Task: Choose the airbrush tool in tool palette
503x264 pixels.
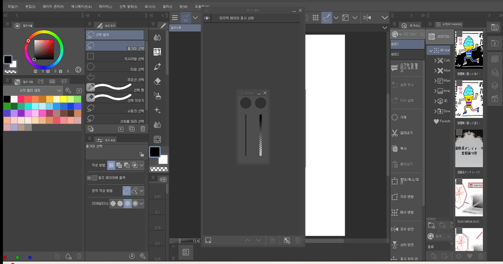Action: pos(157,96)
